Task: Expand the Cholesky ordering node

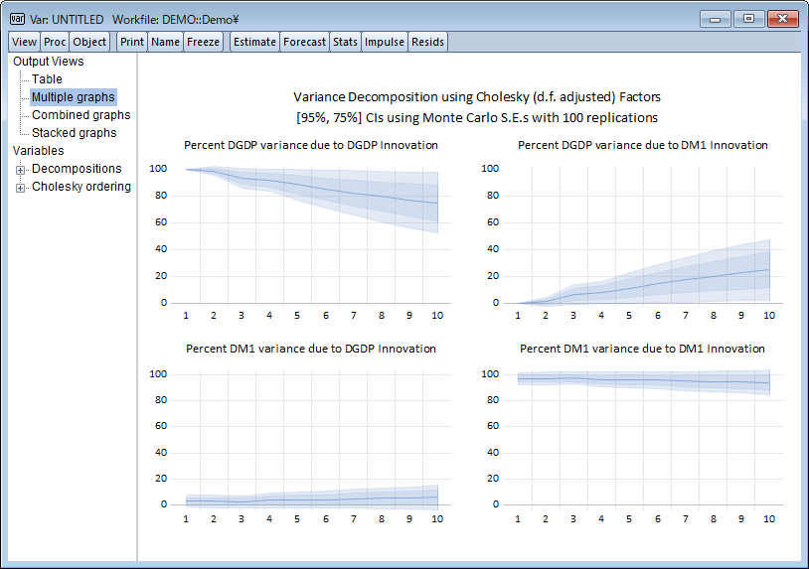Action: point(20,188)
